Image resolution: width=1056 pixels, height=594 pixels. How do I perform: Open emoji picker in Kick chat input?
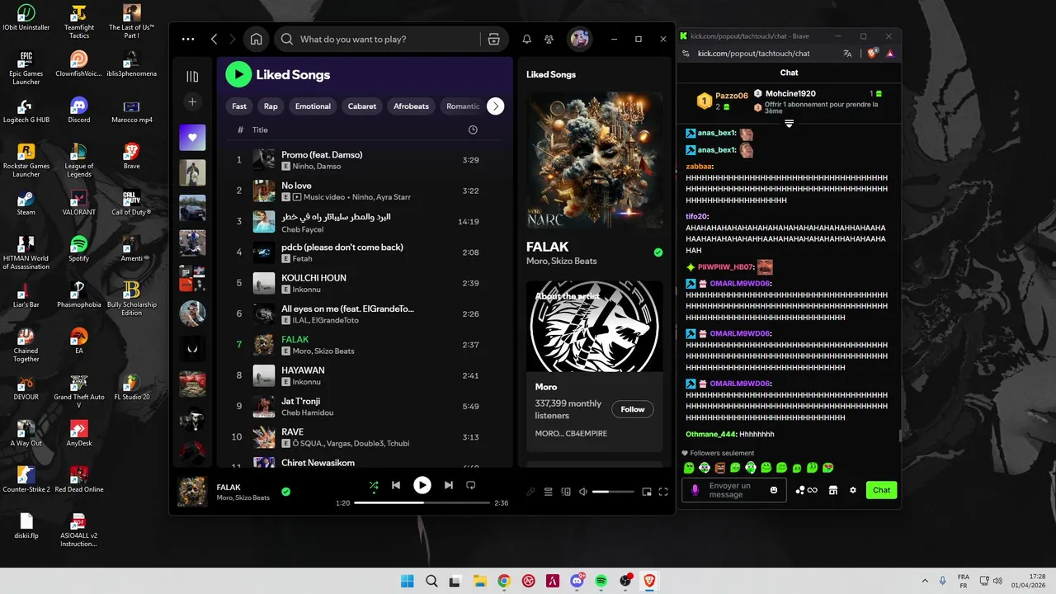tap(774, 490)
